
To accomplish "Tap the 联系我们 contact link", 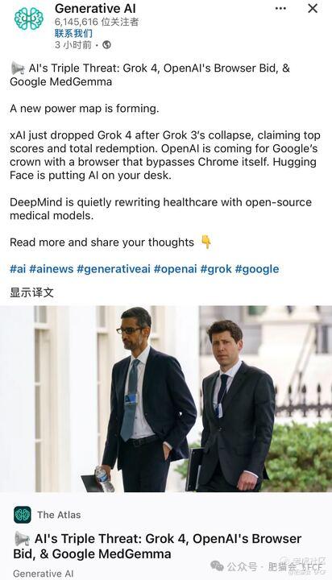I will (73, 33).
